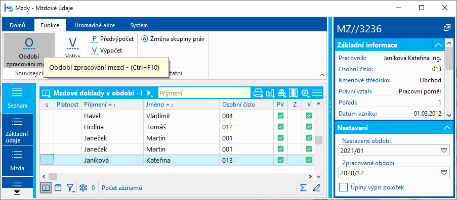Collapse the ribbon with chevron
This screenshot has width=457, height=200.
coord(322,75)
